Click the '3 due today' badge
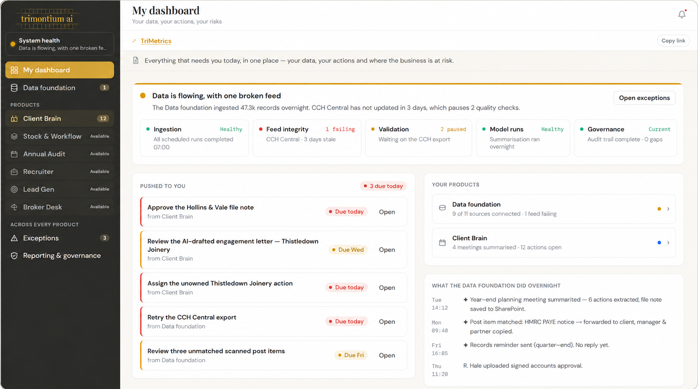Screen dimensions: 698x389 (x=383, y=186)
